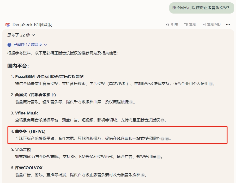Image resolution: width=236 pixels, height=183 pixels.
Task: Click the user question message bubble
Action: (201, 8)
